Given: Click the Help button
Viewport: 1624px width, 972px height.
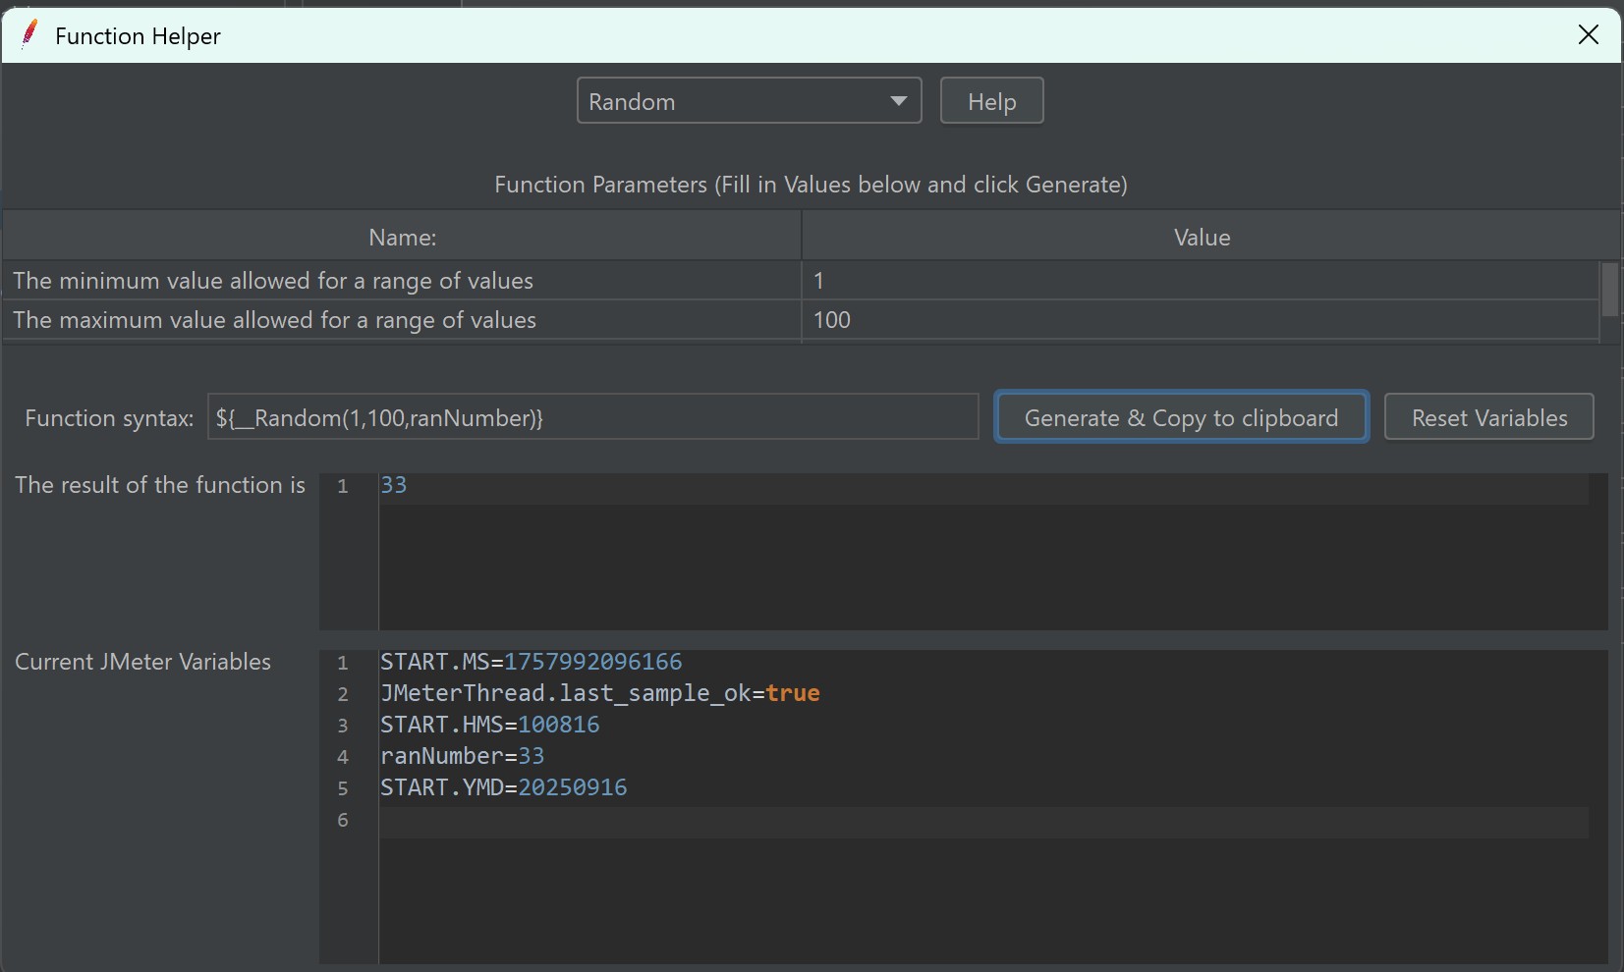Looking at the screenshot, I should (991, 101).
